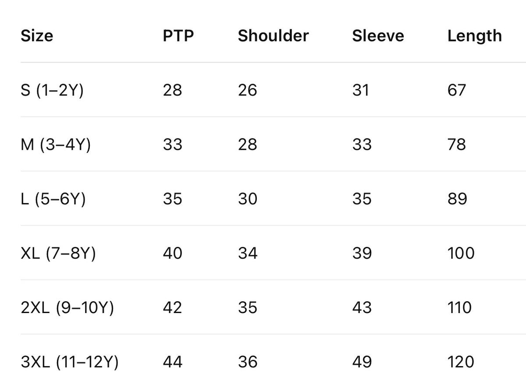Image resolution: width=526 pixels, height=391 pixels.
Task: Select Length value 100 for size XL
Action: point(461,253)
